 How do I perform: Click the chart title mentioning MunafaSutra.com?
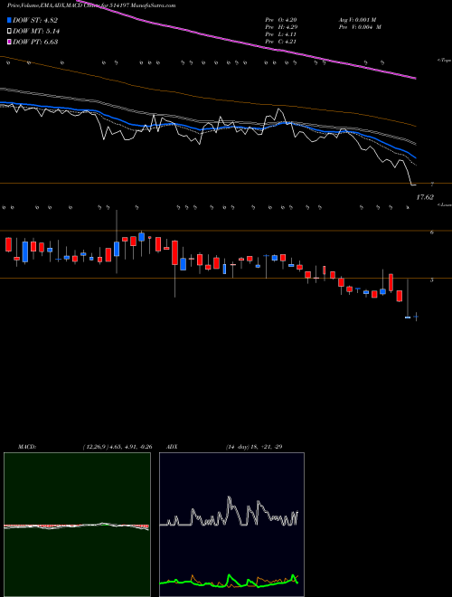(x=91, y=5)
